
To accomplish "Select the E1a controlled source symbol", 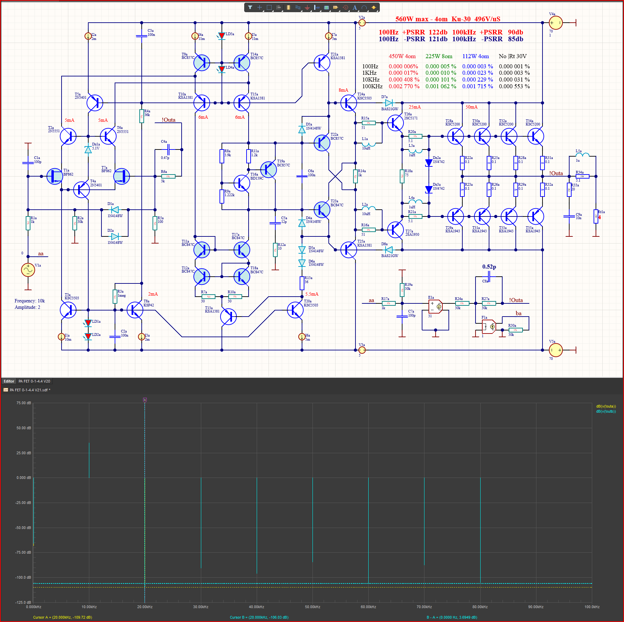I will [x=436, y=307].
